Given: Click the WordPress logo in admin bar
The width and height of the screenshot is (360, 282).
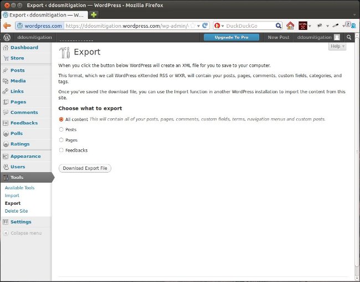Looking at the screenshot, I should 7,37.
